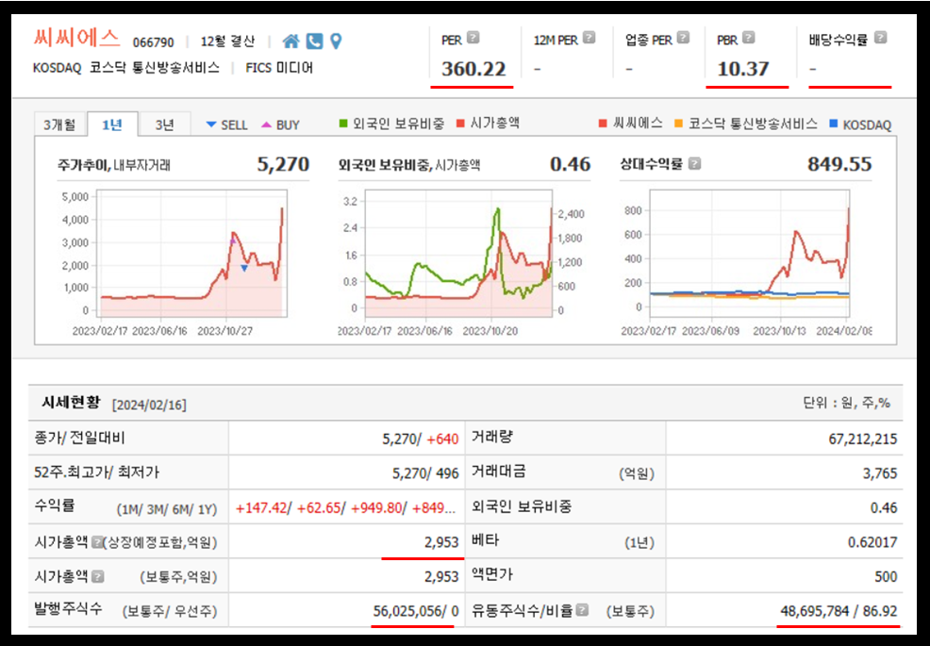
Task: Click the 12월 결산 text
Action: click(x=227, y=41)
